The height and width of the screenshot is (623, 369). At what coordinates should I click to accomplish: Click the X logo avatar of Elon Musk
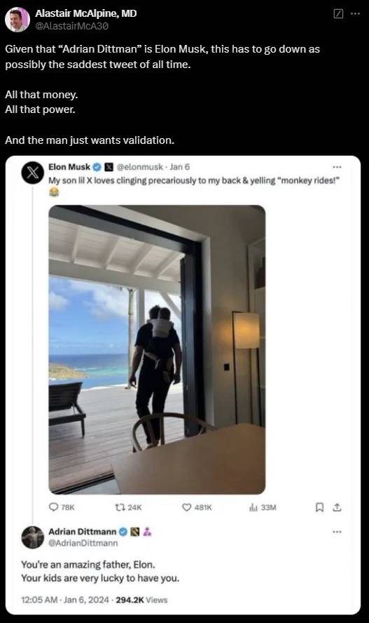click(32, 173)
